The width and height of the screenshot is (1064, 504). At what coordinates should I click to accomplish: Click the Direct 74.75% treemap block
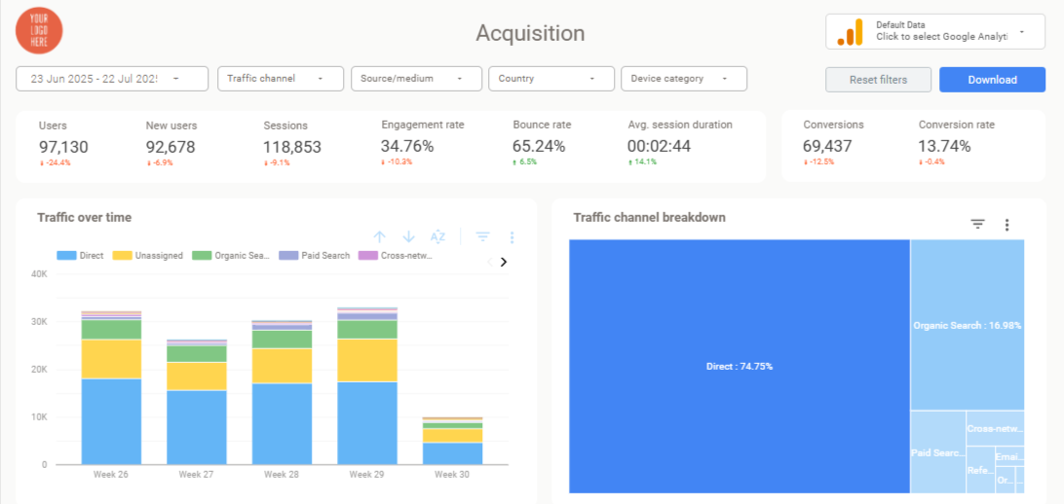point(740,367)
